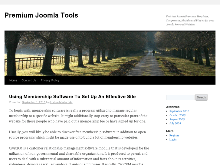Click paragraph starting 'CiviCRM is a customer'
The width and height of the screenshot is (220, 165).
click(x=79, y=156)
